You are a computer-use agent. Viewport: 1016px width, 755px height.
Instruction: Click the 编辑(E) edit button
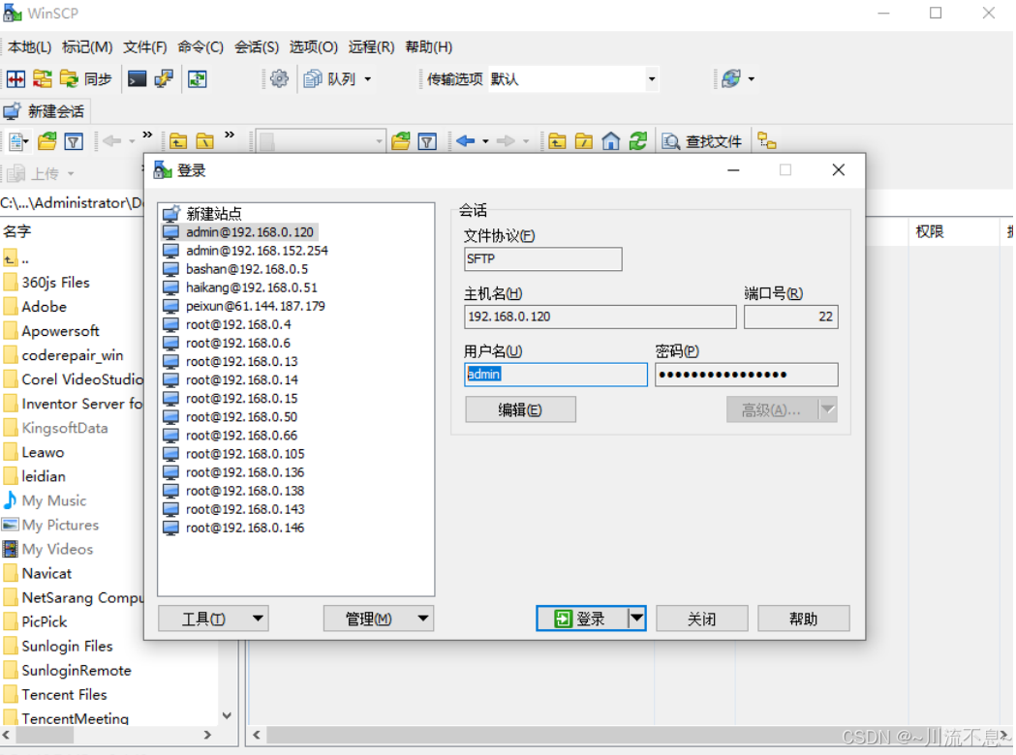tap(520, 409)
